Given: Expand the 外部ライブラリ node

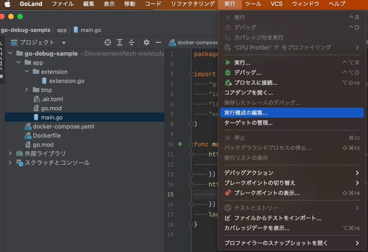Looking at the screenshot, I should 10,153.
